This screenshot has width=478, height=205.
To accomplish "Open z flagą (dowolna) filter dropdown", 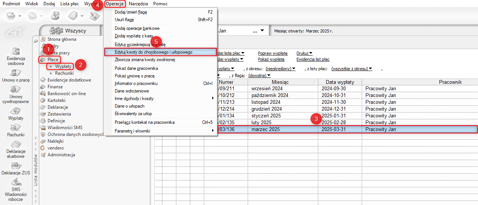I will point(259,76).
